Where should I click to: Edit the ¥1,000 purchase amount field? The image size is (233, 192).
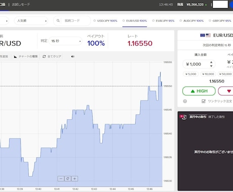click(199, 64)
